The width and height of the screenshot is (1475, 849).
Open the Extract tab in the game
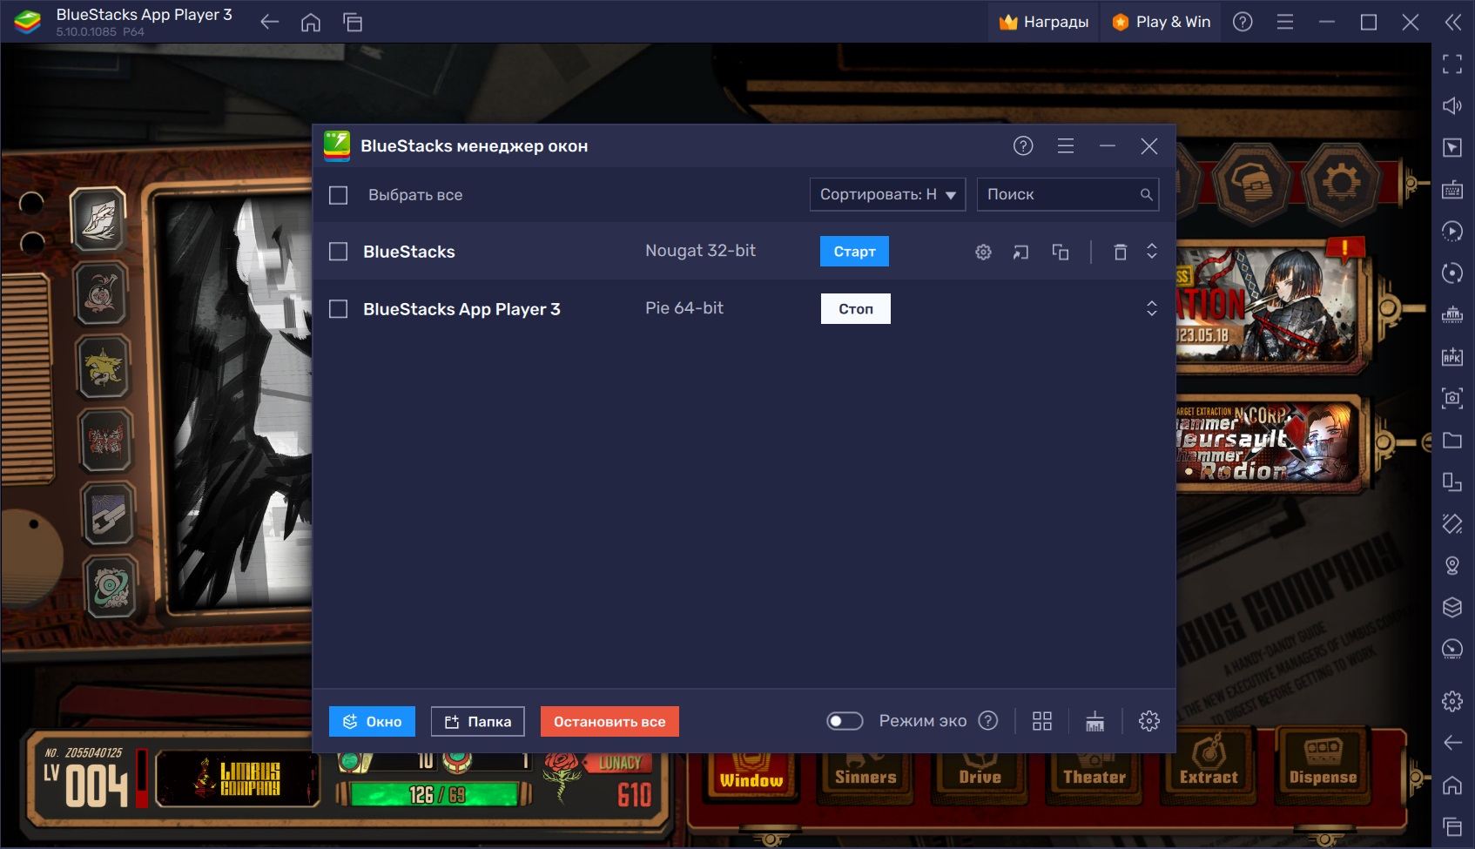(x=1209, y=768)
